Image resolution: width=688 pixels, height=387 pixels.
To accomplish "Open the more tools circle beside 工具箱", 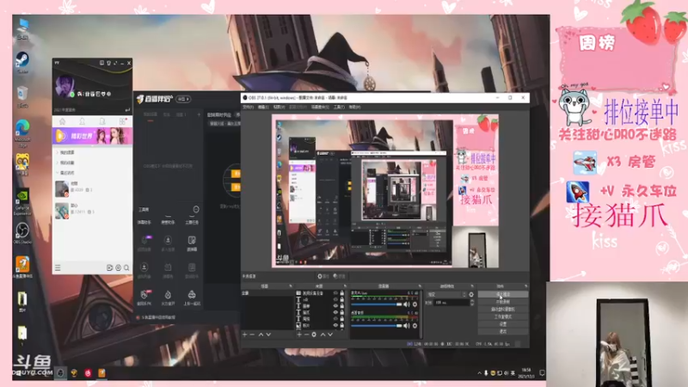I will (x=196, y=209).
